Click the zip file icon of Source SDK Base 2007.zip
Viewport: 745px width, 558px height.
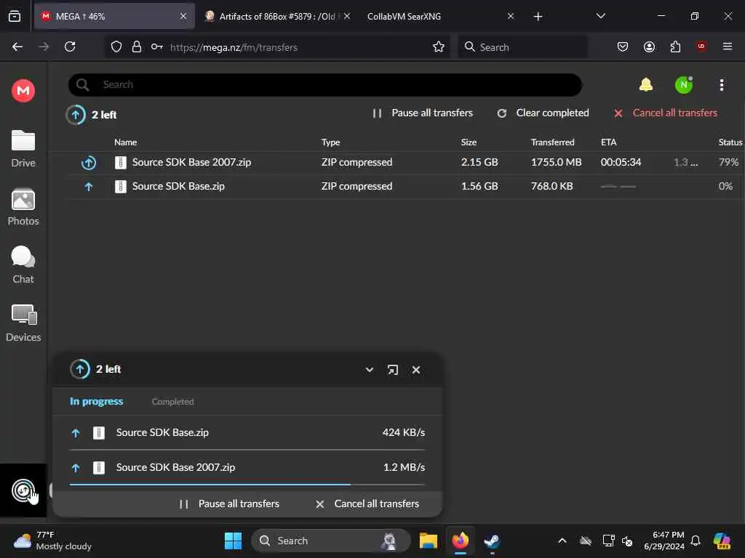(121, 163)
